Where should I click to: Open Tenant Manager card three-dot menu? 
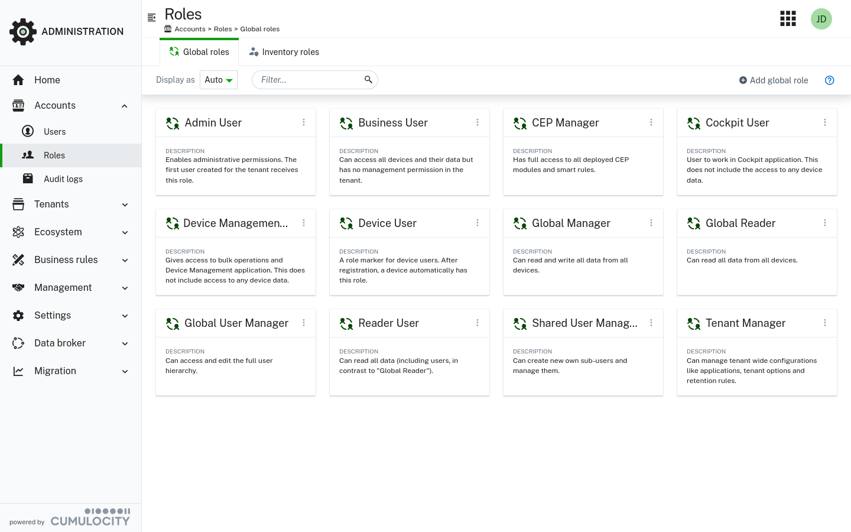click(824, 323)
